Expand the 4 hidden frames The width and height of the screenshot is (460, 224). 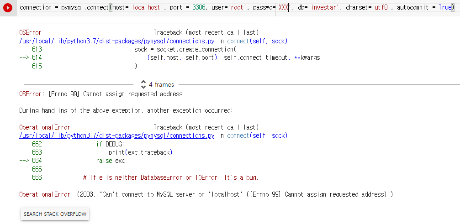click(x=158, y=84)
